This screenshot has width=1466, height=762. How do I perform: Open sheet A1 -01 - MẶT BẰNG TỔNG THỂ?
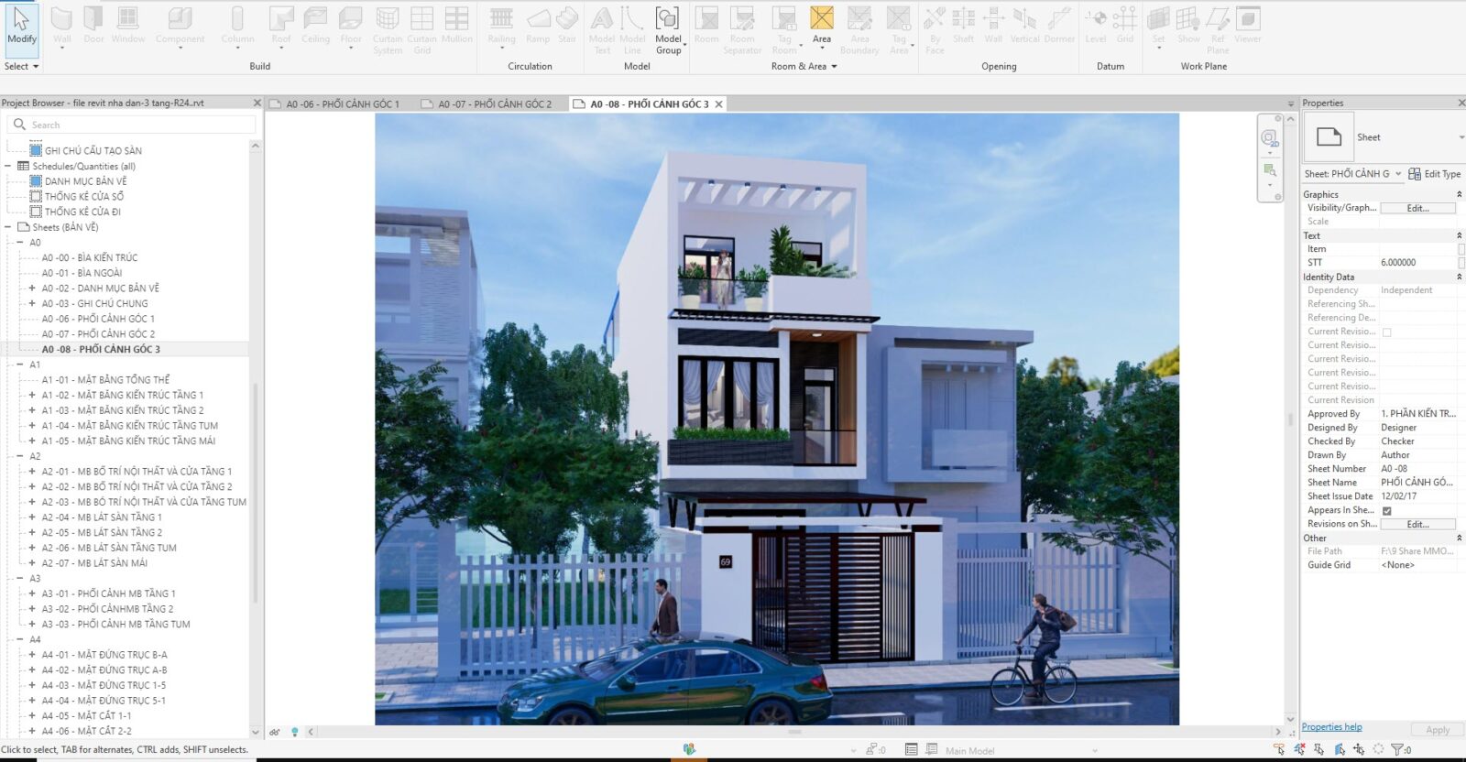105,380
